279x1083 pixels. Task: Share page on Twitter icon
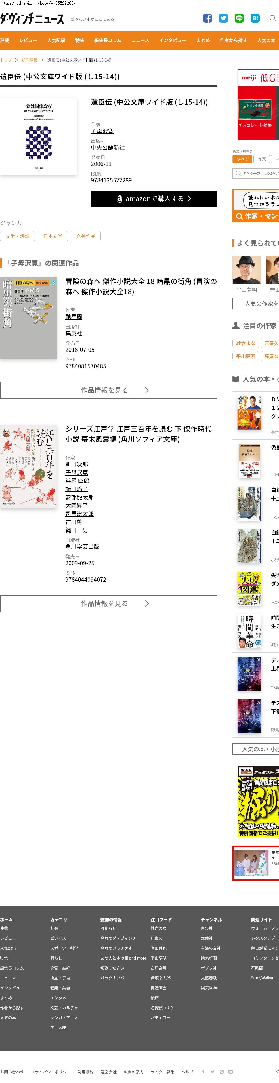pyautogui.click(x=223, y=18)
